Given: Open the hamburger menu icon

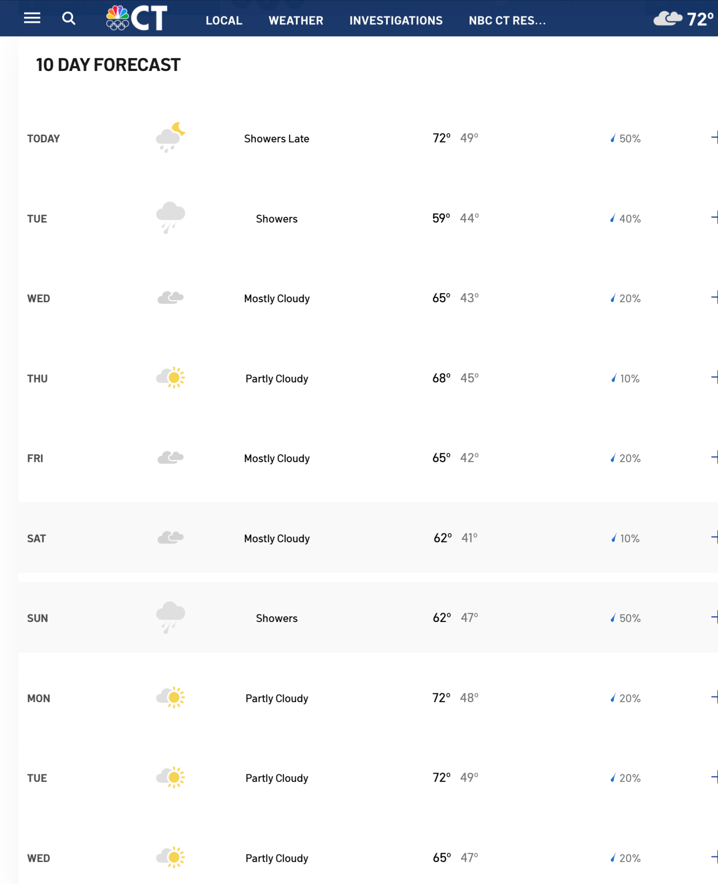Looking at the screenshot, I should [x=32, y=18].
